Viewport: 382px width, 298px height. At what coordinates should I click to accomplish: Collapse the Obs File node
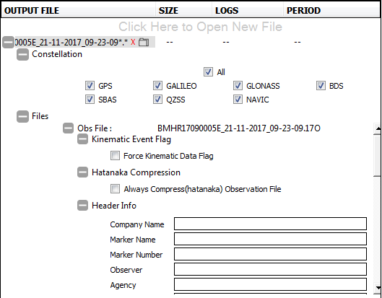tap(68, 128)
